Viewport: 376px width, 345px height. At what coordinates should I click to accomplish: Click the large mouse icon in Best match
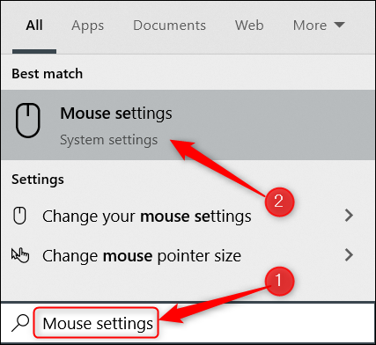(x=28, y=121)
